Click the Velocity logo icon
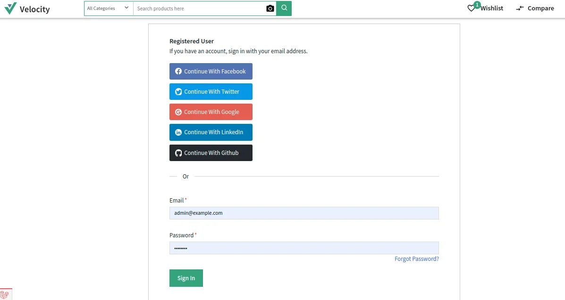The height and width of the screenshot is (300, 565). (x=10, y=8)
